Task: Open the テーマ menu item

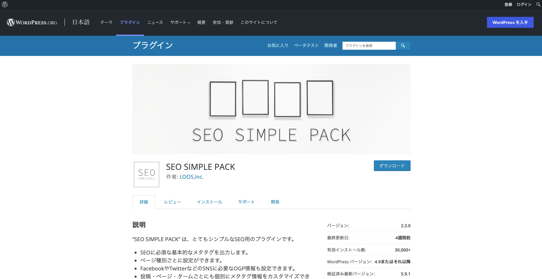Action: 106,22
